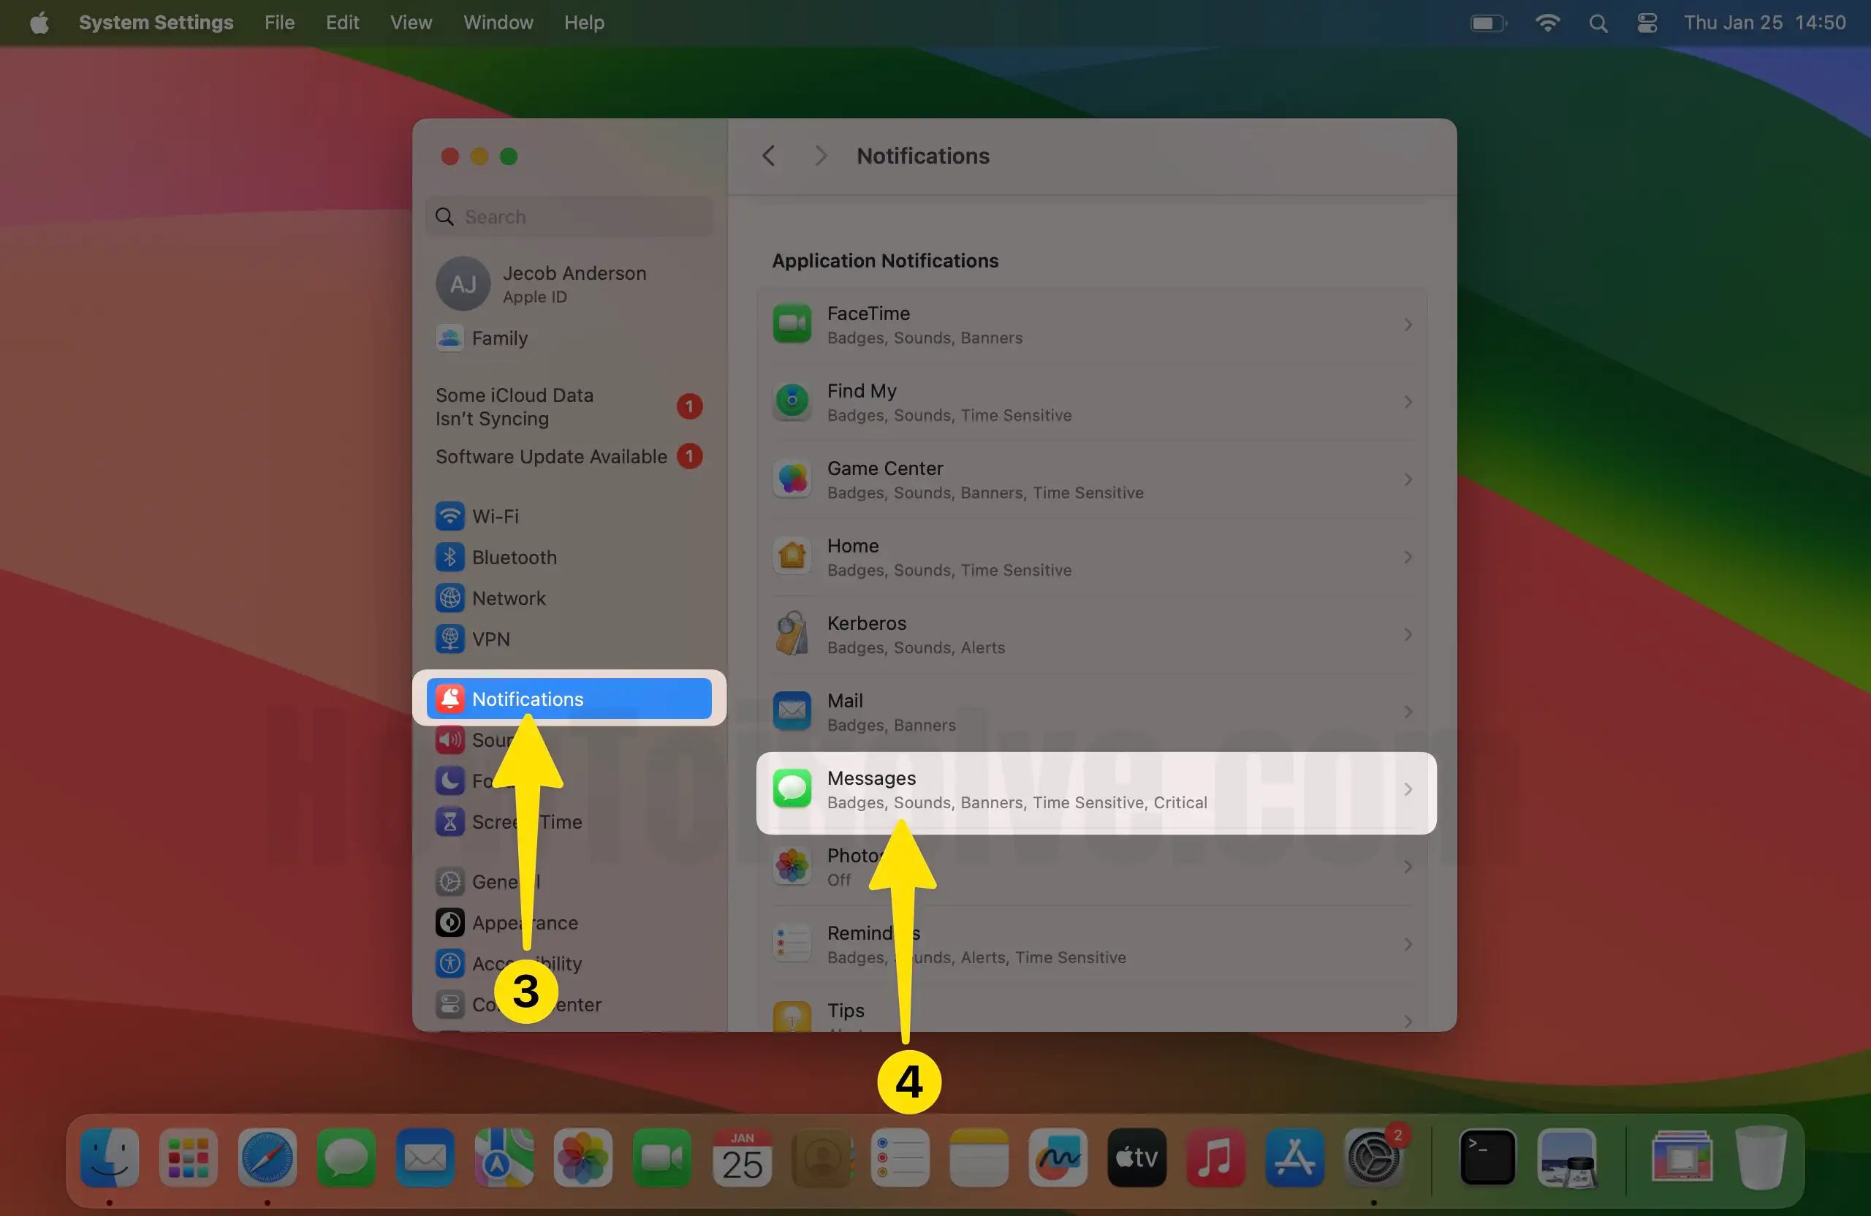Open the View menu
Image resolution: width=1871 pixels, height=1216 pixels.
tap(411, 23)
